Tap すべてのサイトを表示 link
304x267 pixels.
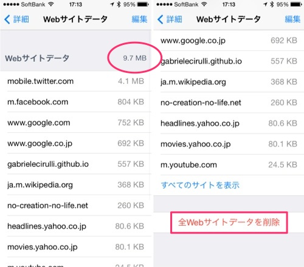pyautogui.click(x=200, y=185)
